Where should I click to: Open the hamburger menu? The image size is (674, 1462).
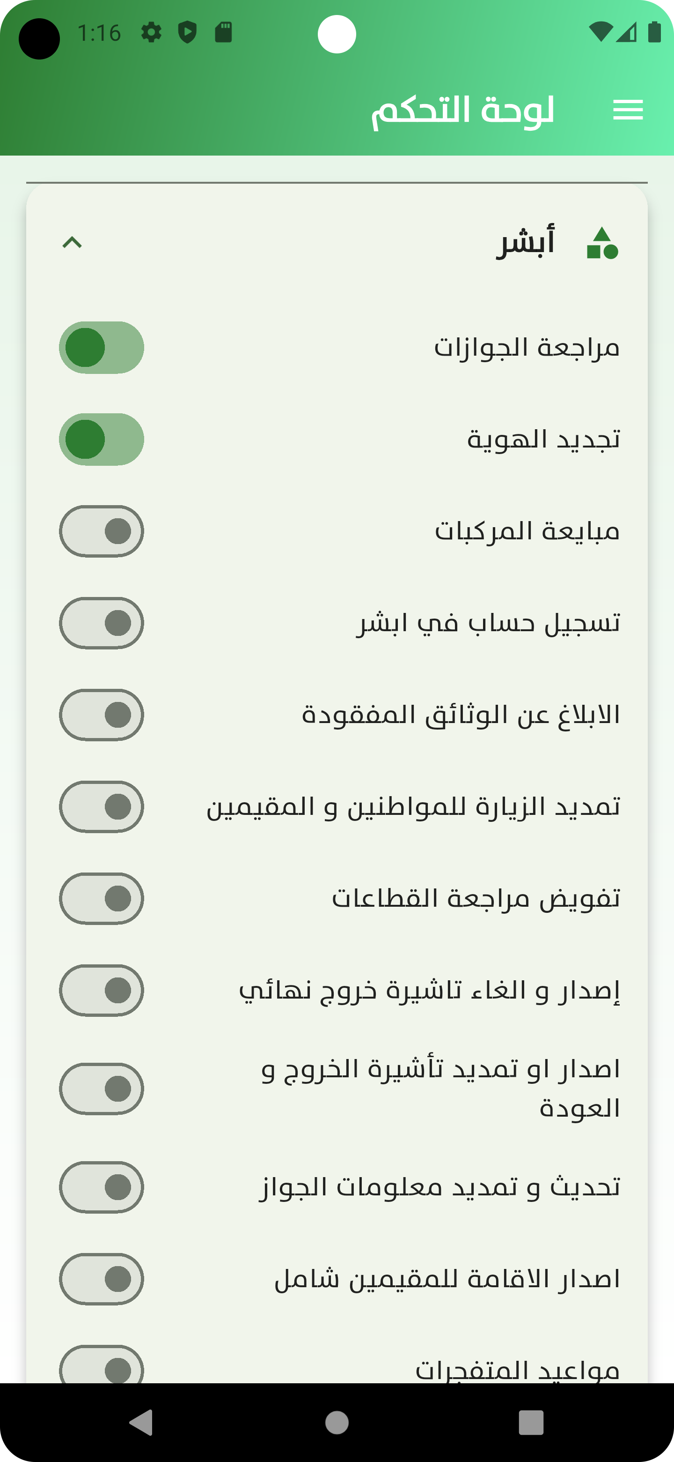(628, 110)
